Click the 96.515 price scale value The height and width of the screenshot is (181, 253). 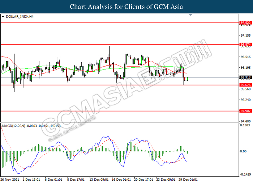(246, 57)
